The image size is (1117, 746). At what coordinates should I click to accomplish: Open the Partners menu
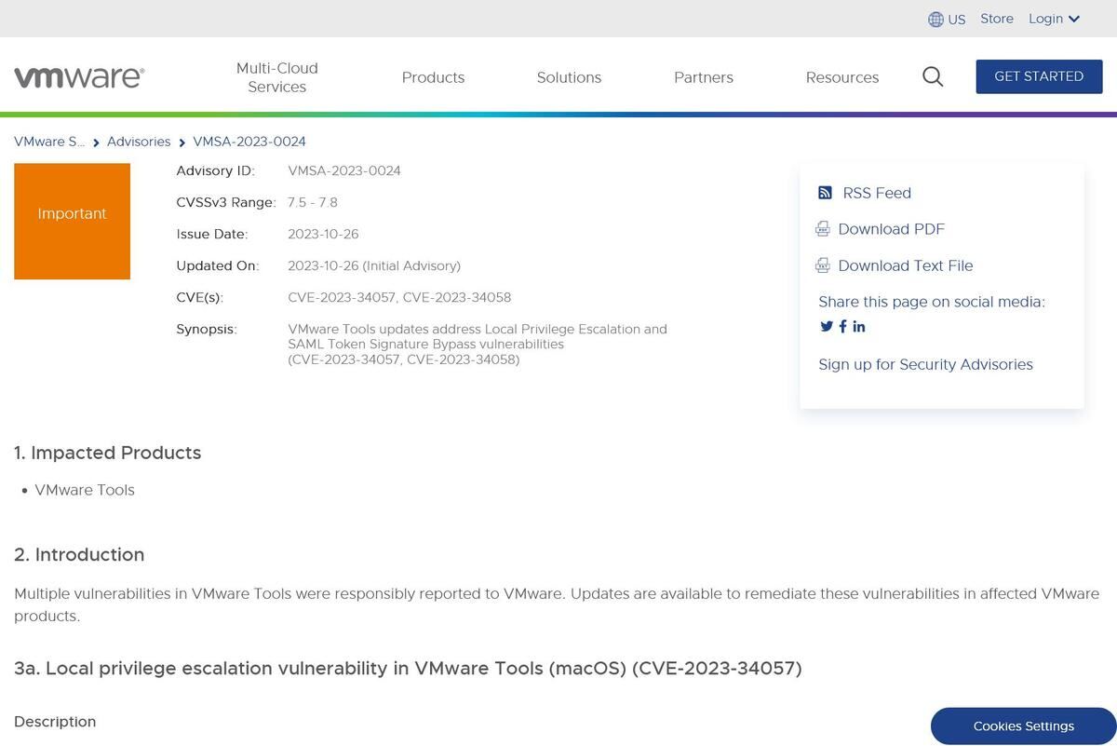click(704, 77)
